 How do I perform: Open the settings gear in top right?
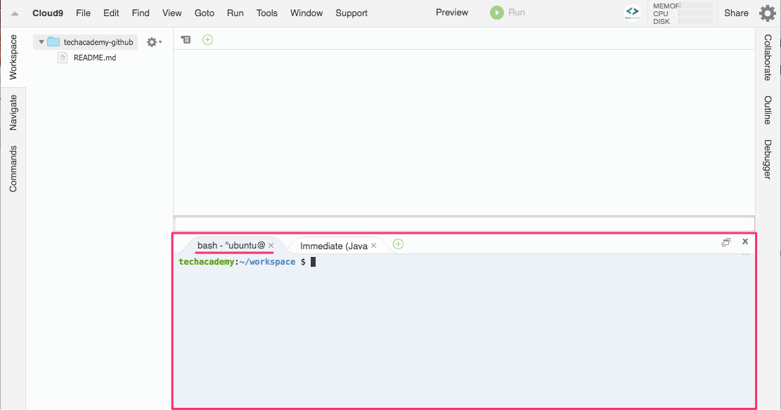click(x=768, y=13)
